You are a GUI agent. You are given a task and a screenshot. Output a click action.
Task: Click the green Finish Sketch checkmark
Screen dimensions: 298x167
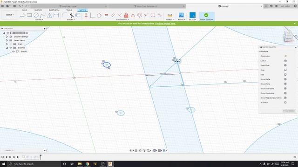[x=206, y=15]
